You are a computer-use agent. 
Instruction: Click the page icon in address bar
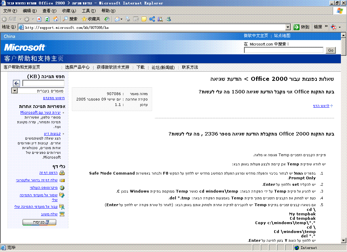tap(21, 27)
